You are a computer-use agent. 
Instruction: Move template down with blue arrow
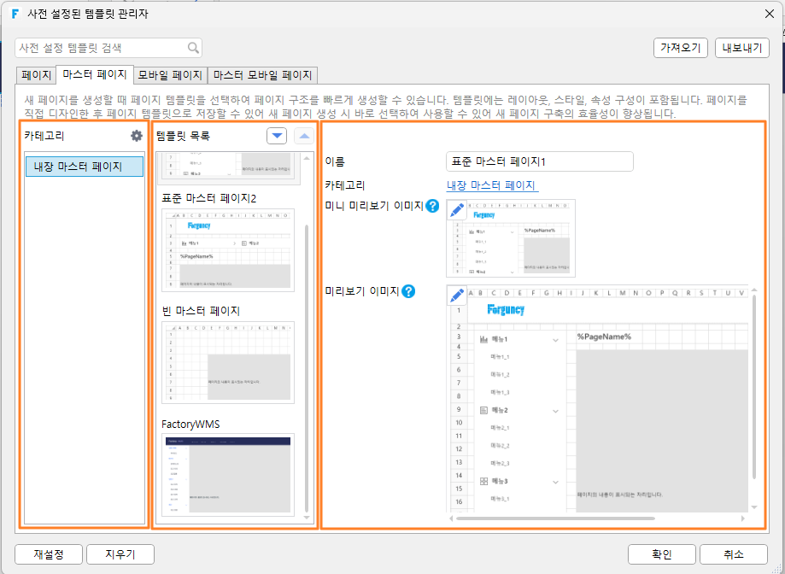click(x=277, y=136)
